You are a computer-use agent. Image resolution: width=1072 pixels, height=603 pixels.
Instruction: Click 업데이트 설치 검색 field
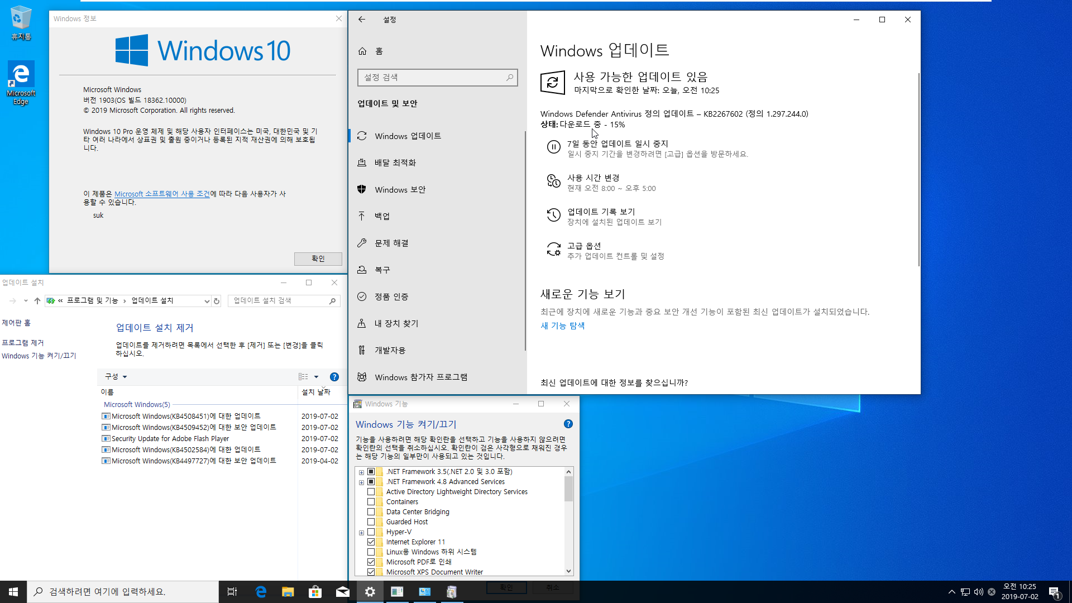point(284,301)
